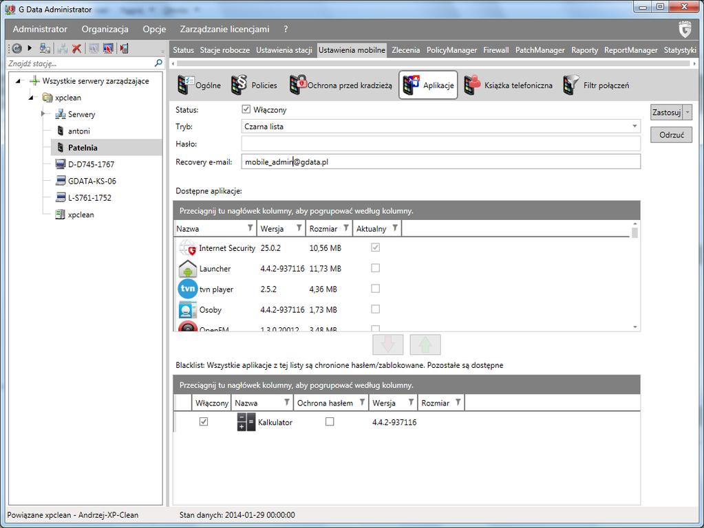Click the Hasło input field
Image resolution: width=704 pixels, height=528 pixels.
pos(441,144)
